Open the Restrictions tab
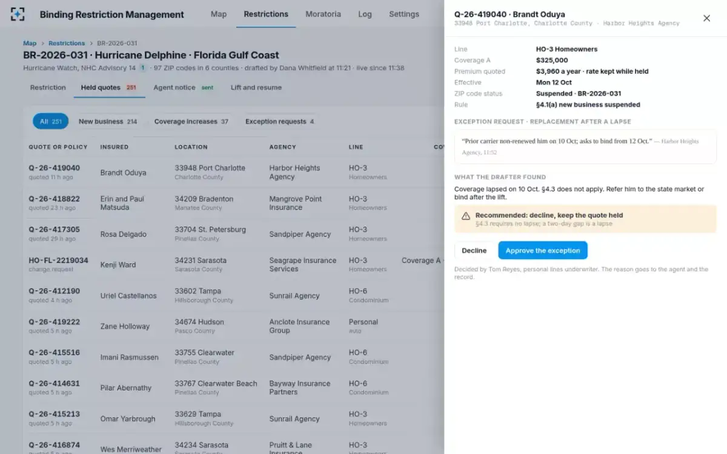Viewport: 727px width, 454px height. click(266, 14)
